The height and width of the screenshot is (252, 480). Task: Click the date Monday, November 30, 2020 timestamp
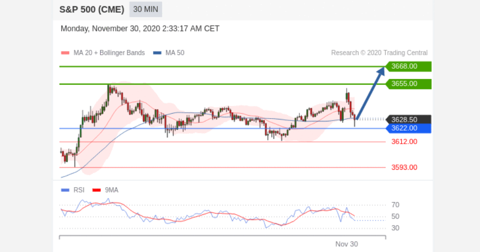140,29
